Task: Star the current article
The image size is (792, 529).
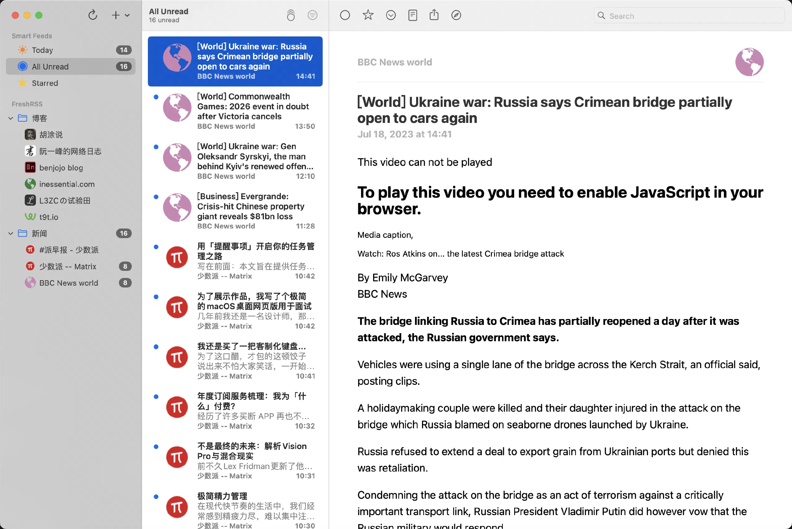Action: pyautogui.click(x=368, y=15)
